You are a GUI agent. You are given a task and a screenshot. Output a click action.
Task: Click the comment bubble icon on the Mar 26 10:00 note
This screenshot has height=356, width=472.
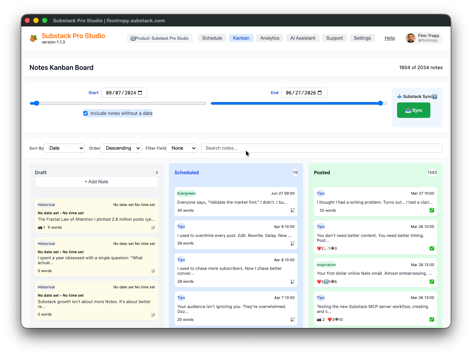point(326,248)
